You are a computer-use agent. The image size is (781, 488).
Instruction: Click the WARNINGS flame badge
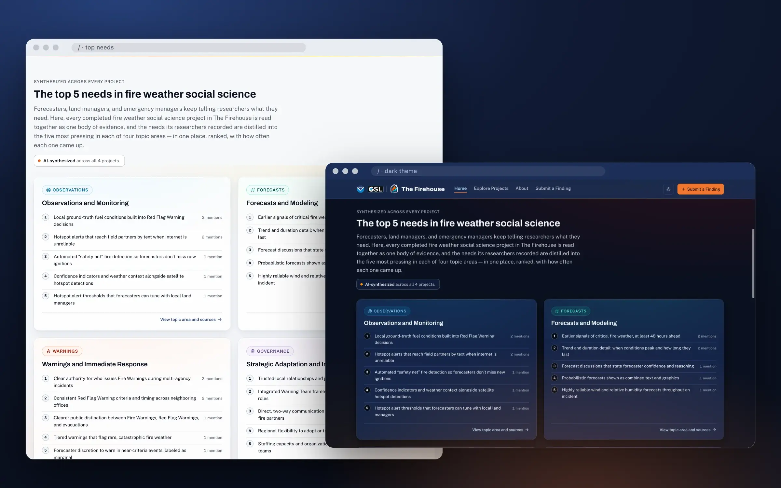pyautogui.click(x=62, y=351)
